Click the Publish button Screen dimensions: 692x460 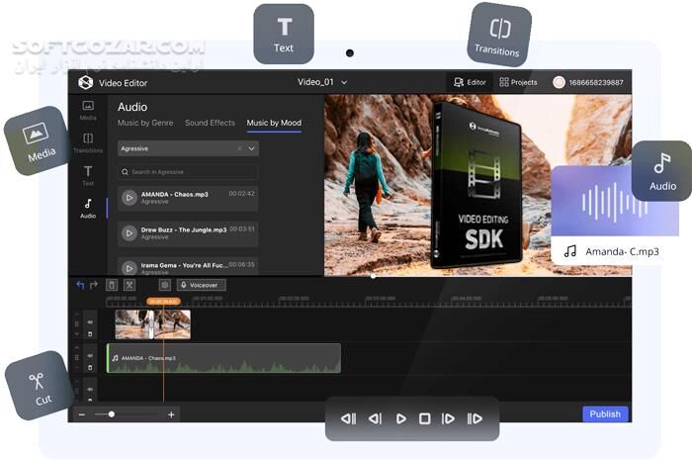coord(604,414)
